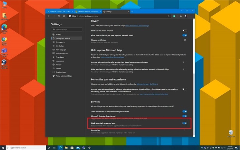Enable Send "Do Not Track" requests toggle
Viewport: 240px width, 150px height.
pyautogui.click(x=185, y=30)
